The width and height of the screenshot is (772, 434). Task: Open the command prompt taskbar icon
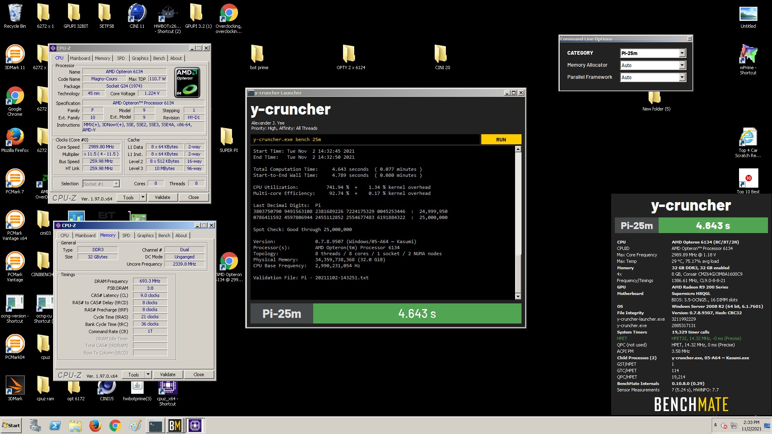click(155, 426)
